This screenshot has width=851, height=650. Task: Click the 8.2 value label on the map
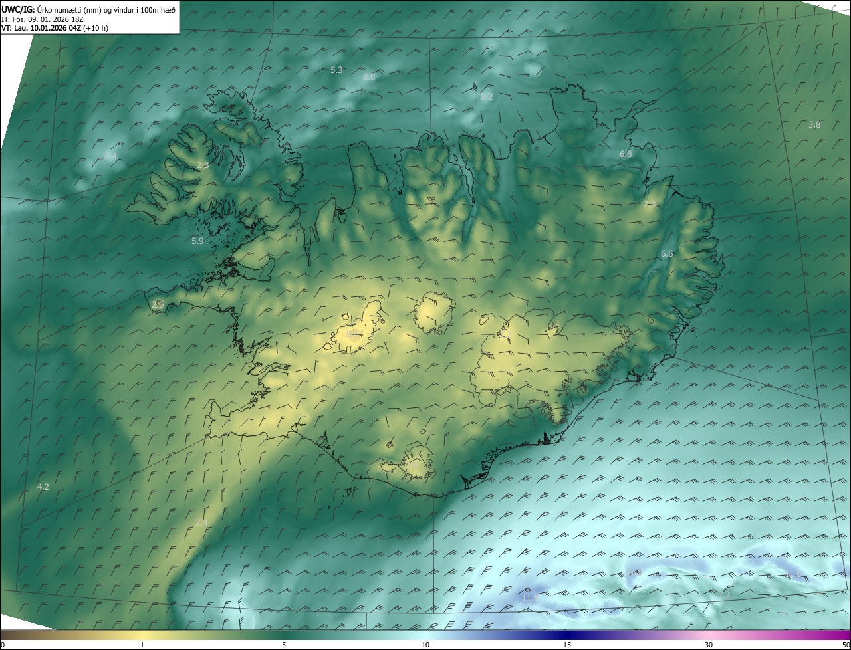click(487, 96)
